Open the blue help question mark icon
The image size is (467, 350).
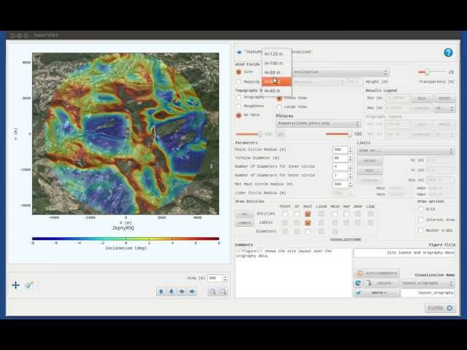[x=448, y=52]
